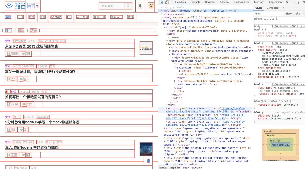The height and width of the screenshot is (169, 305).
Task: Focus the Styles Filter input
Action: (269, 14)
